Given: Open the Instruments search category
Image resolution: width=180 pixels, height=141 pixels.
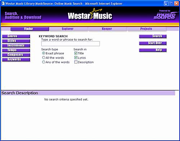Looking at the screenshot, I should [x=16, y=46].
